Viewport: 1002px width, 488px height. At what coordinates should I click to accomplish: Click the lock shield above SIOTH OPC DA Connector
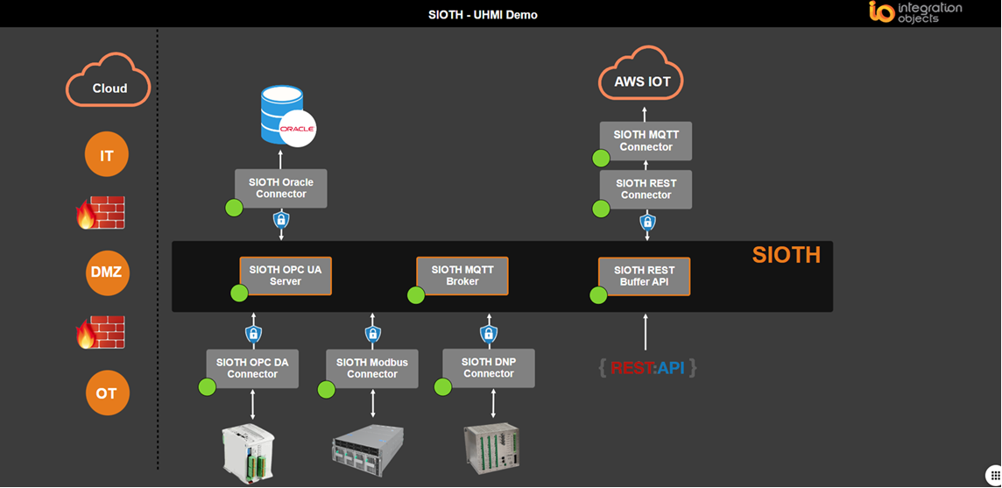click(x=253, y=333)
